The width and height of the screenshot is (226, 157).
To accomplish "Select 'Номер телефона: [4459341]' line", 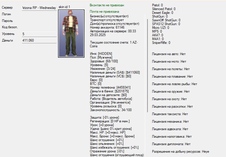I will (110, 87).
